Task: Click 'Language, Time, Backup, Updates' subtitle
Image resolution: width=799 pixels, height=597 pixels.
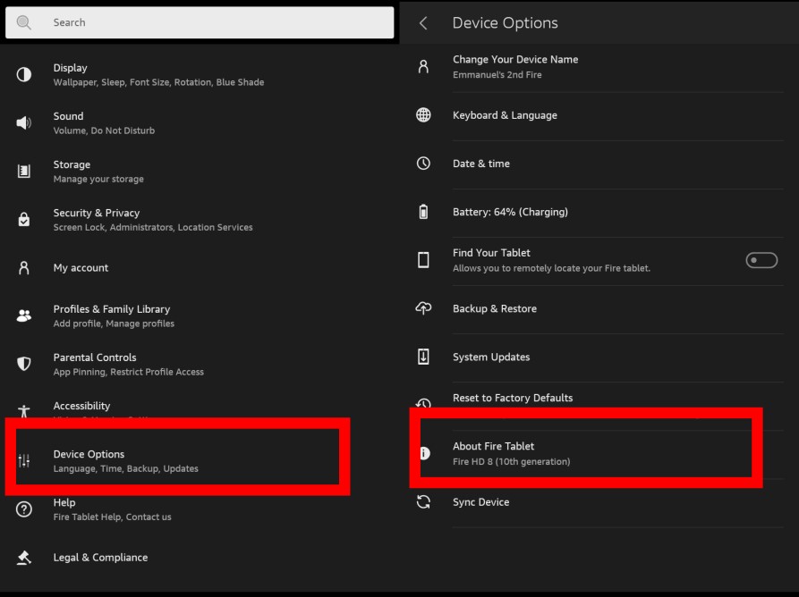Action: point(126,468)
